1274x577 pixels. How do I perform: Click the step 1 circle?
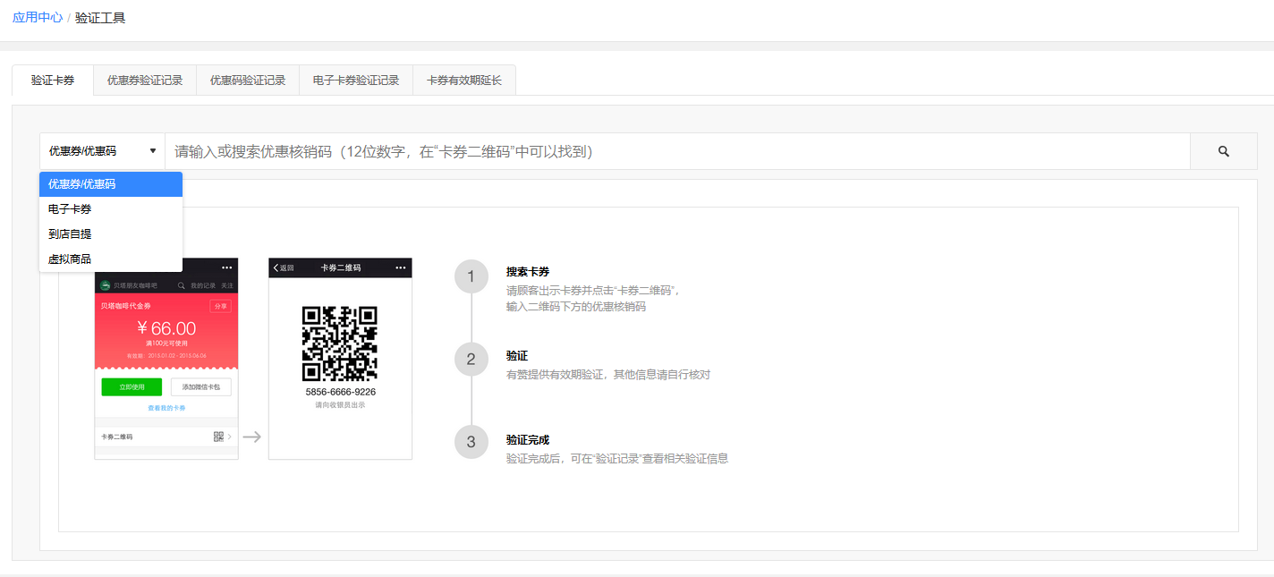click(x=471, y=276)
